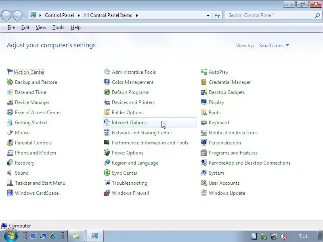This screenshot has height=242, width=323.
Task: Open the Desktop Gadgets icon
Action: point(204,92)
